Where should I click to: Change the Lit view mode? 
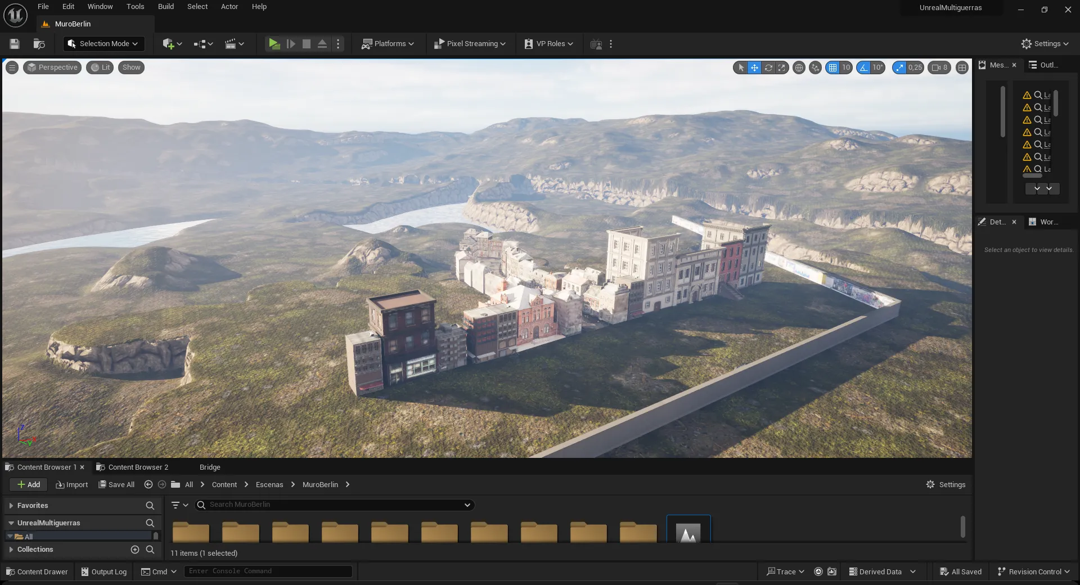[x=100, y=67]
